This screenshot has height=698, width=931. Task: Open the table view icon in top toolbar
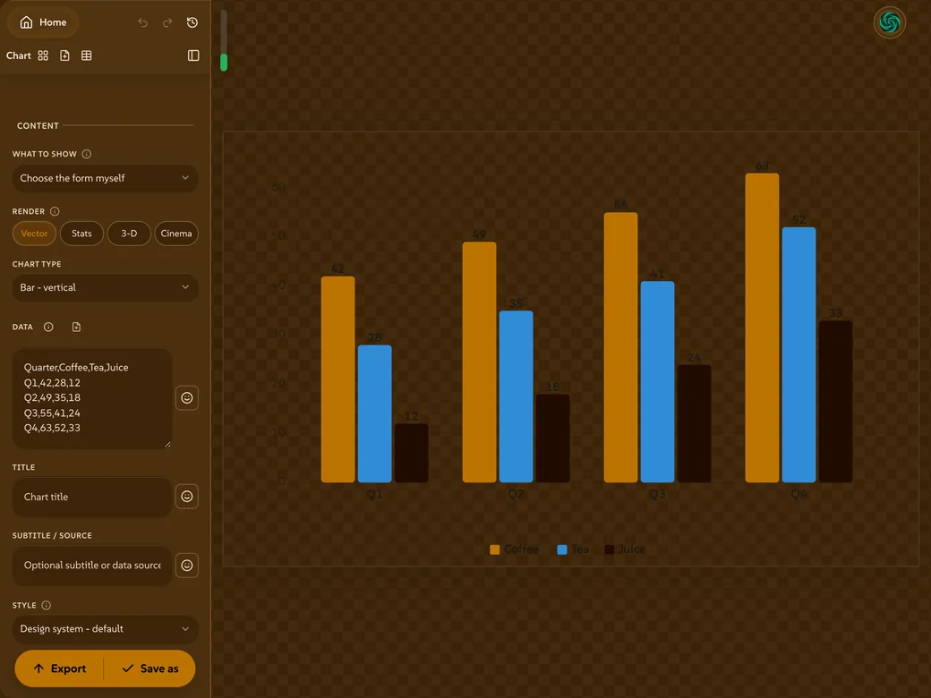87,55
